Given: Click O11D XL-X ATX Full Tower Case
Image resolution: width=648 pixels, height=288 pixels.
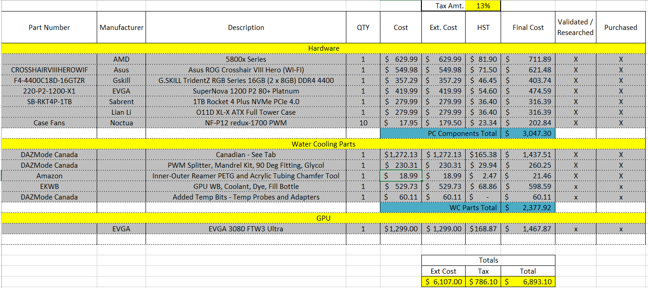Looking at the screenshot, I should [246, 112].
